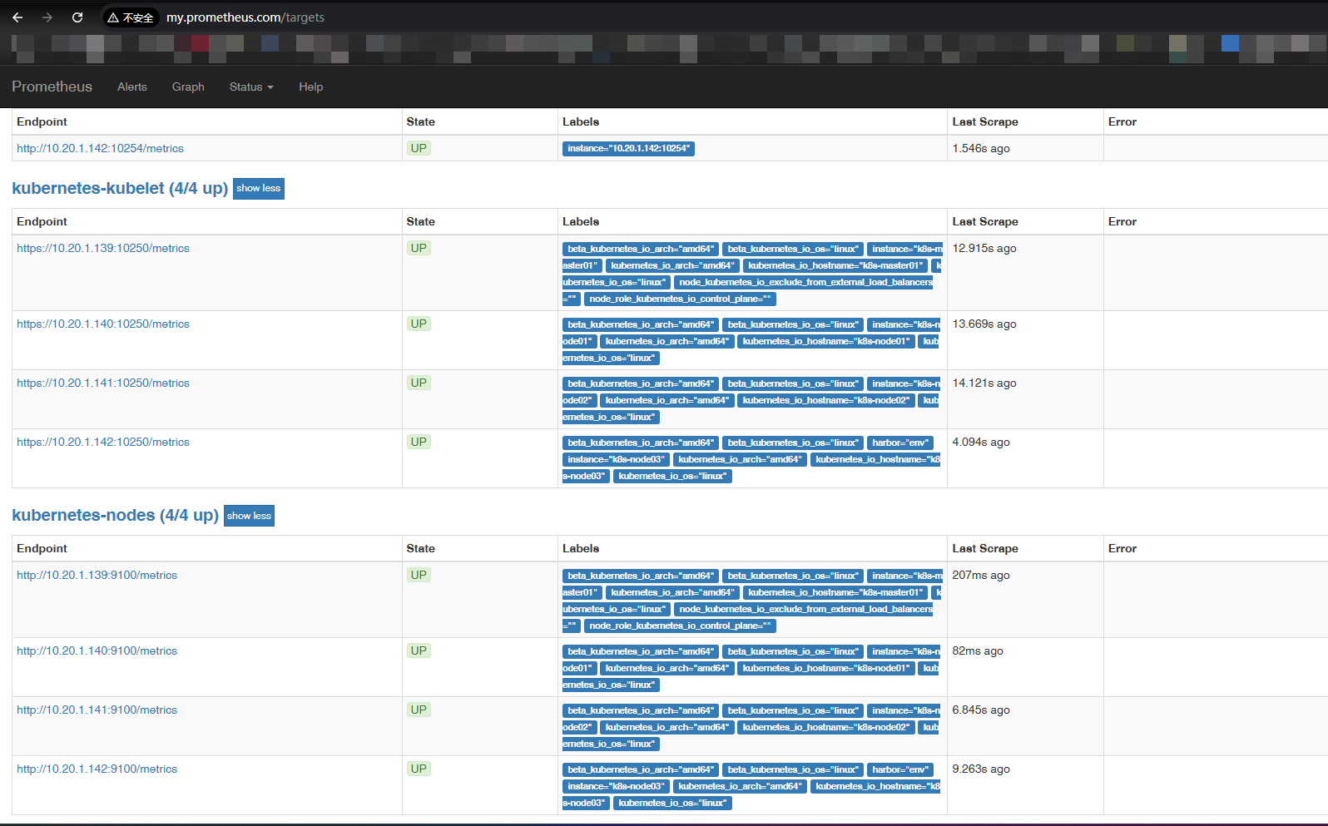Click last scrape value 13.669s ago
The width and height of the screenshot is (1328, 826).
point(984,324)
